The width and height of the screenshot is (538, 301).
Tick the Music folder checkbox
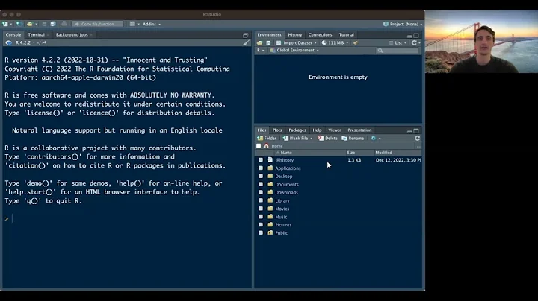261,217
